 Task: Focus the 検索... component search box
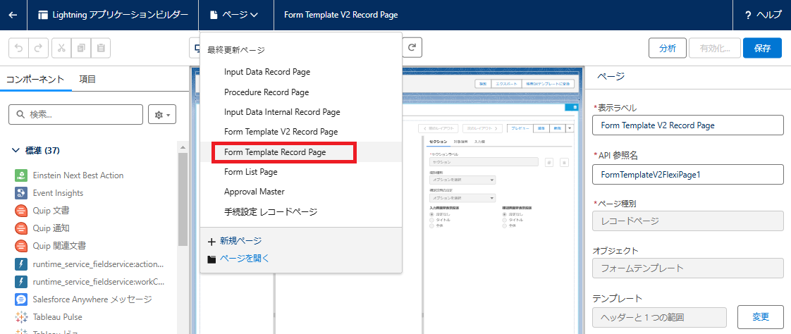coord(75,115)
